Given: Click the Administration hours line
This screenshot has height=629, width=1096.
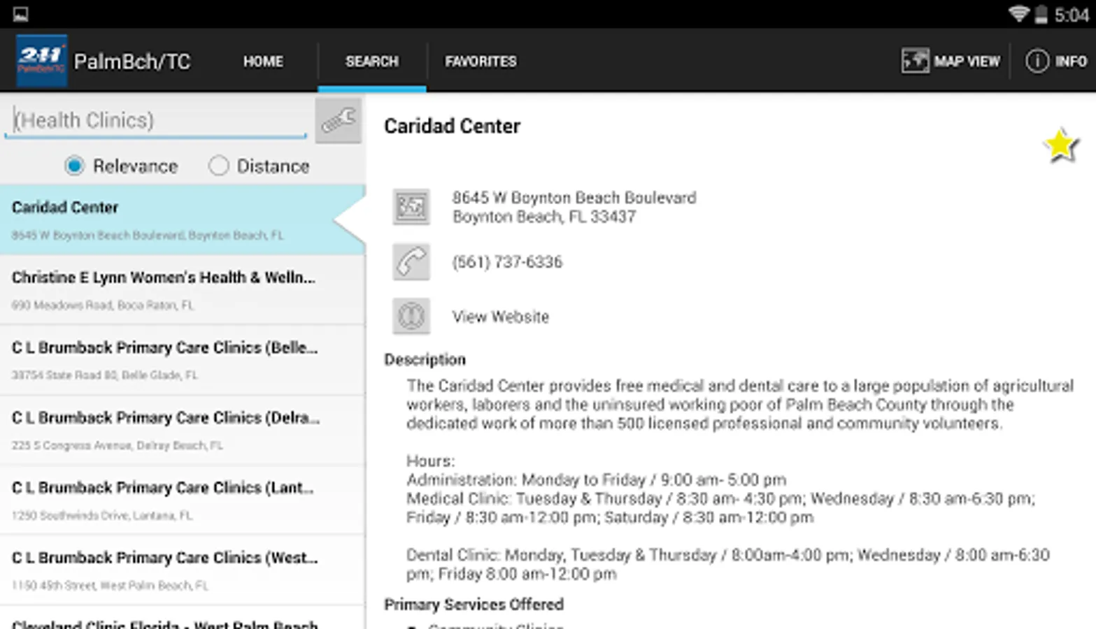Looking at the screenshot, I should (597, 480).
